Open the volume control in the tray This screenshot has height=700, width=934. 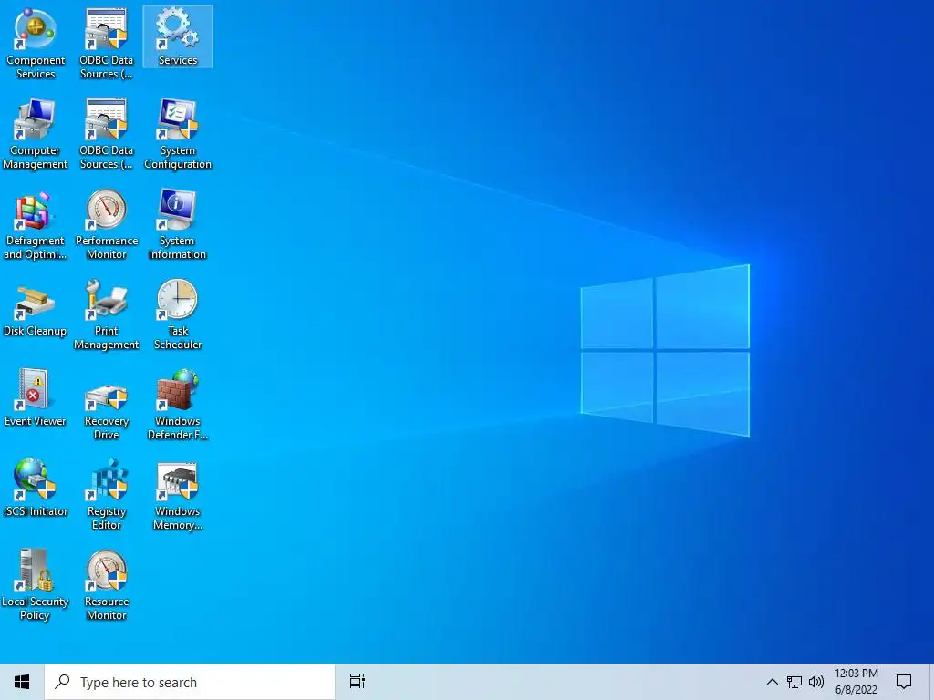pos(816,682)
